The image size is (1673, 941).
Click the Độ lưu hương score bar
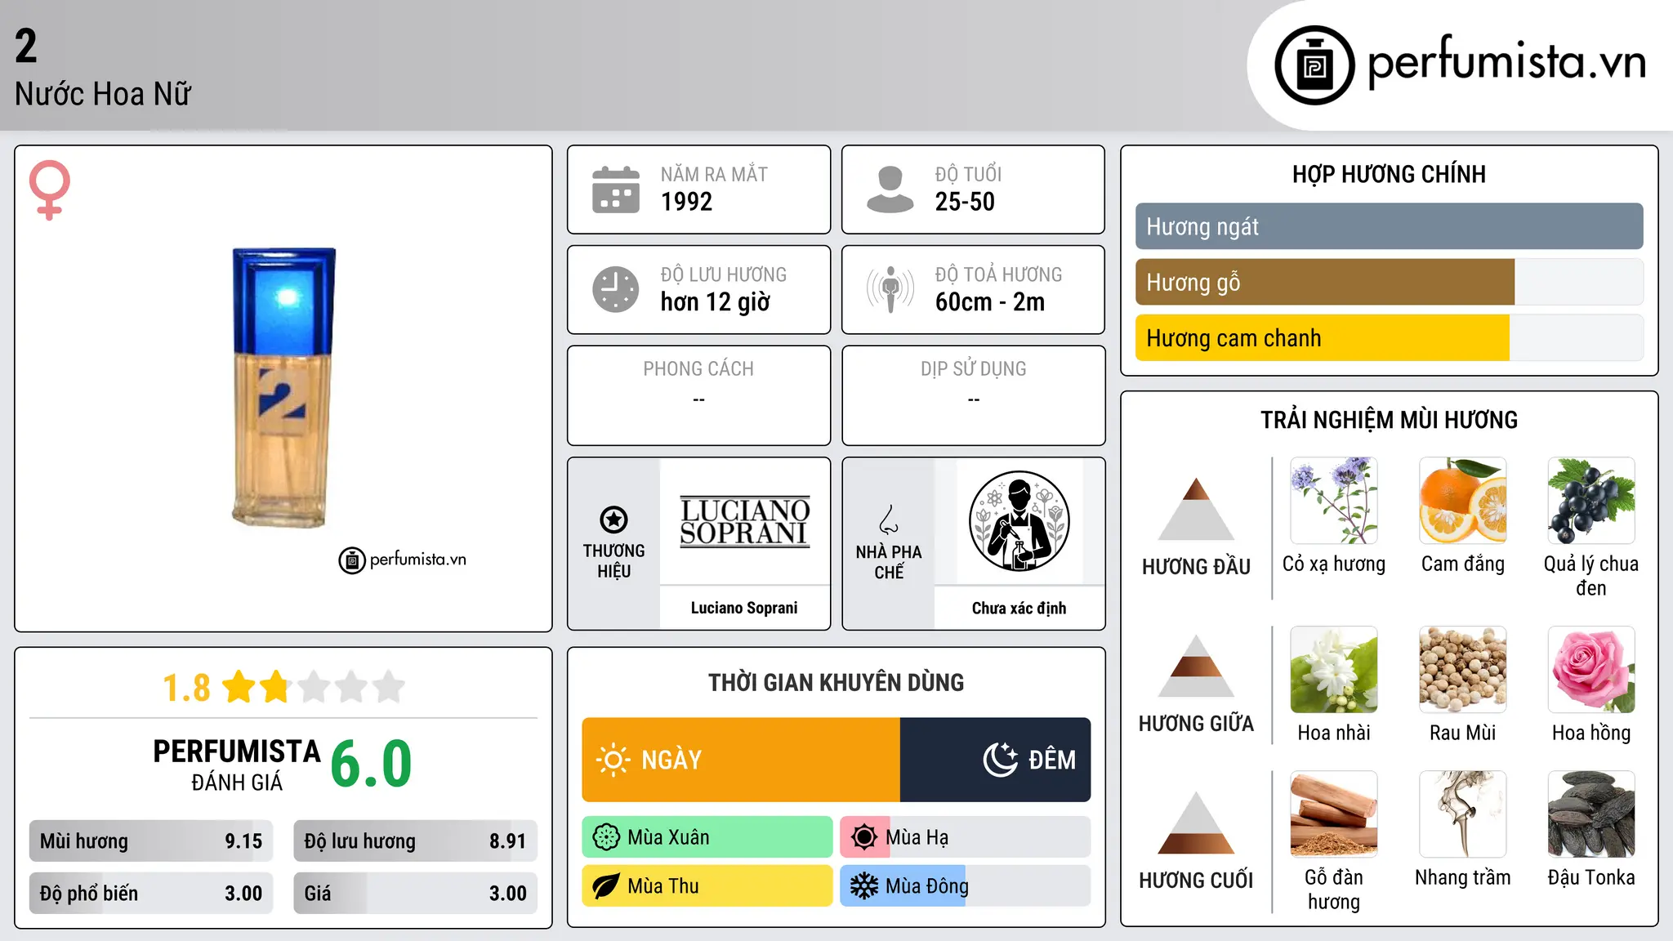[415, 841]
